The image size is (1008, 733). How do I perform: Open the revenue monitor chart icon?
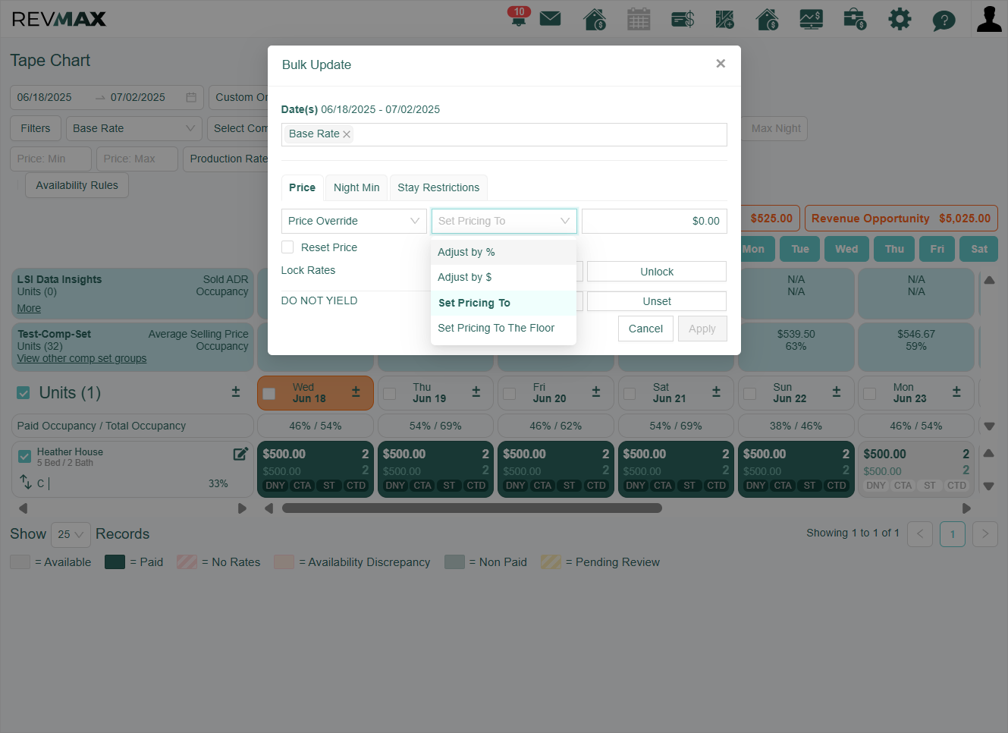pyautogui.click(x=812, y=19)
